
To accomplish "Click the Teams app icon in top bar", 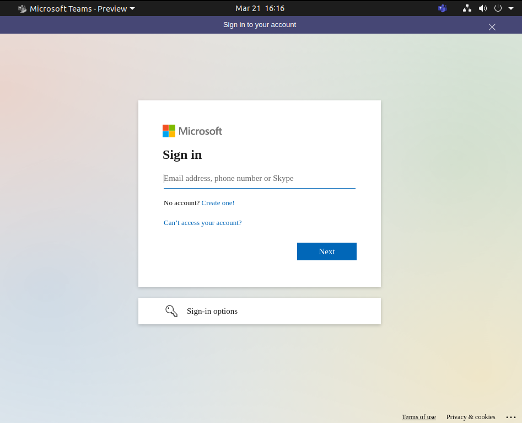I will pyautogui.click(x=22, y=9).
